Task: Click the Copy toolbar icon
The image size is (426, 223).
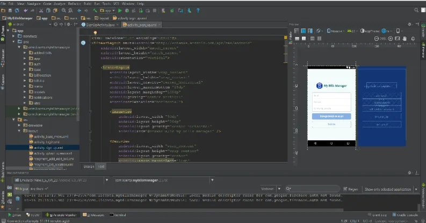Action: pyautogui.click(x=48, y=11)
